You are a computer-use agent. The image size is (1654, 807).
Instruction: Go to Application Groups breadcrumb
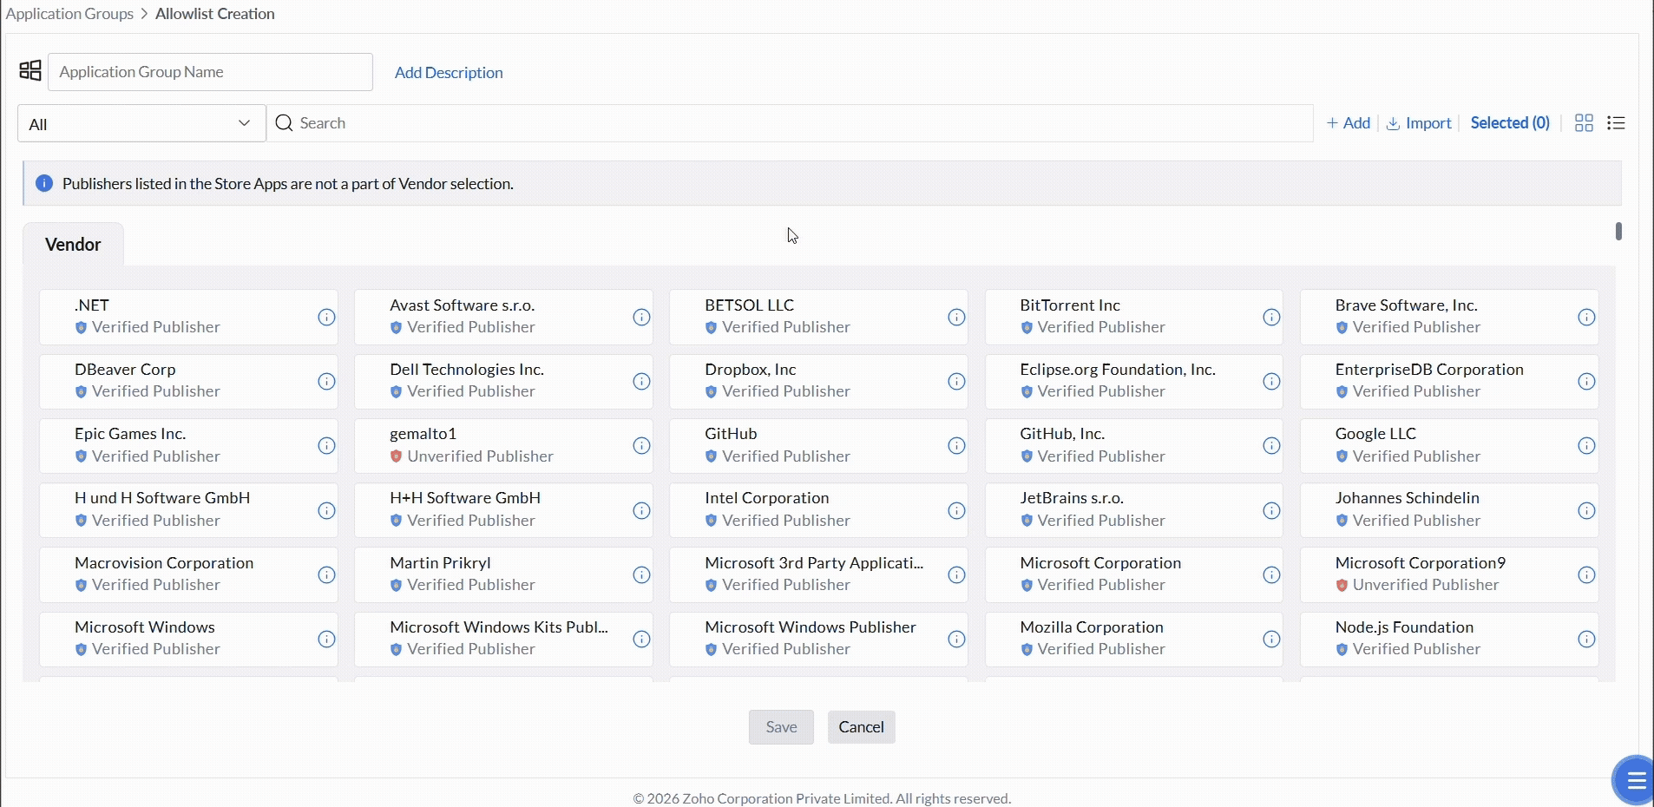69,14
